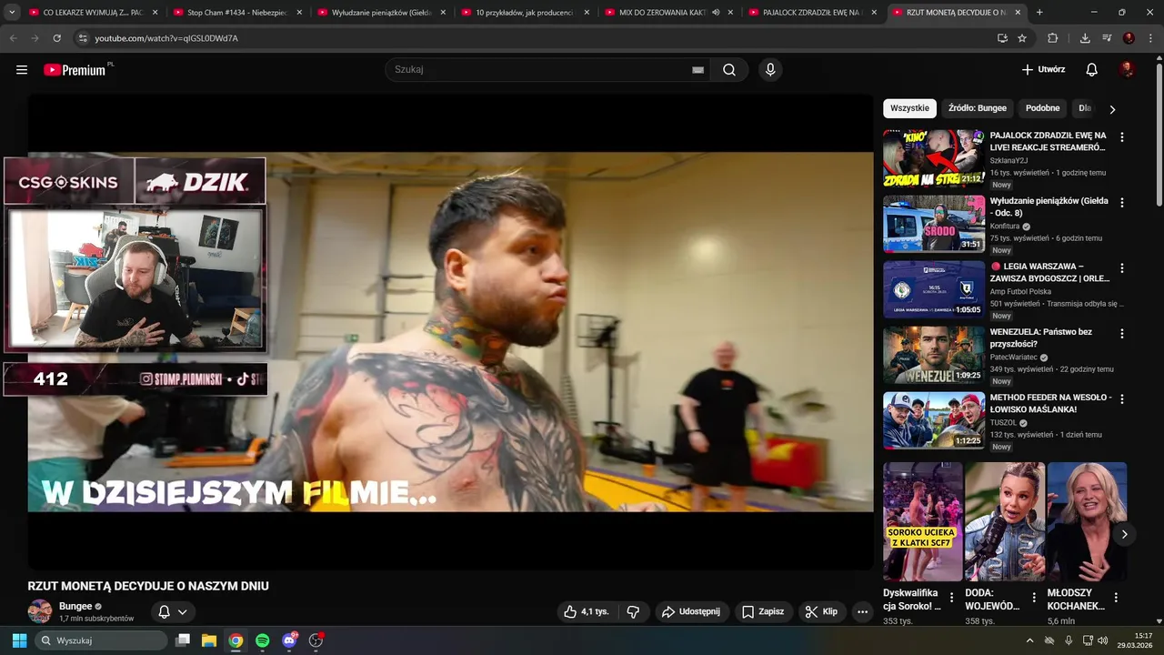
Task: Reload the page in Chrome
Action: pyautogui.click(x=57, y=38)
